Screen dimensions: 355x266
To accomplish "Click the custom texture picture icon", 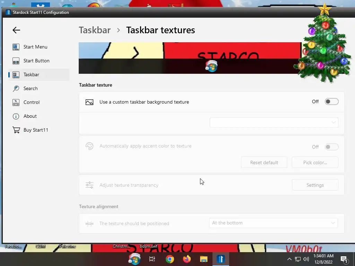I will click(x=89, y=102).
